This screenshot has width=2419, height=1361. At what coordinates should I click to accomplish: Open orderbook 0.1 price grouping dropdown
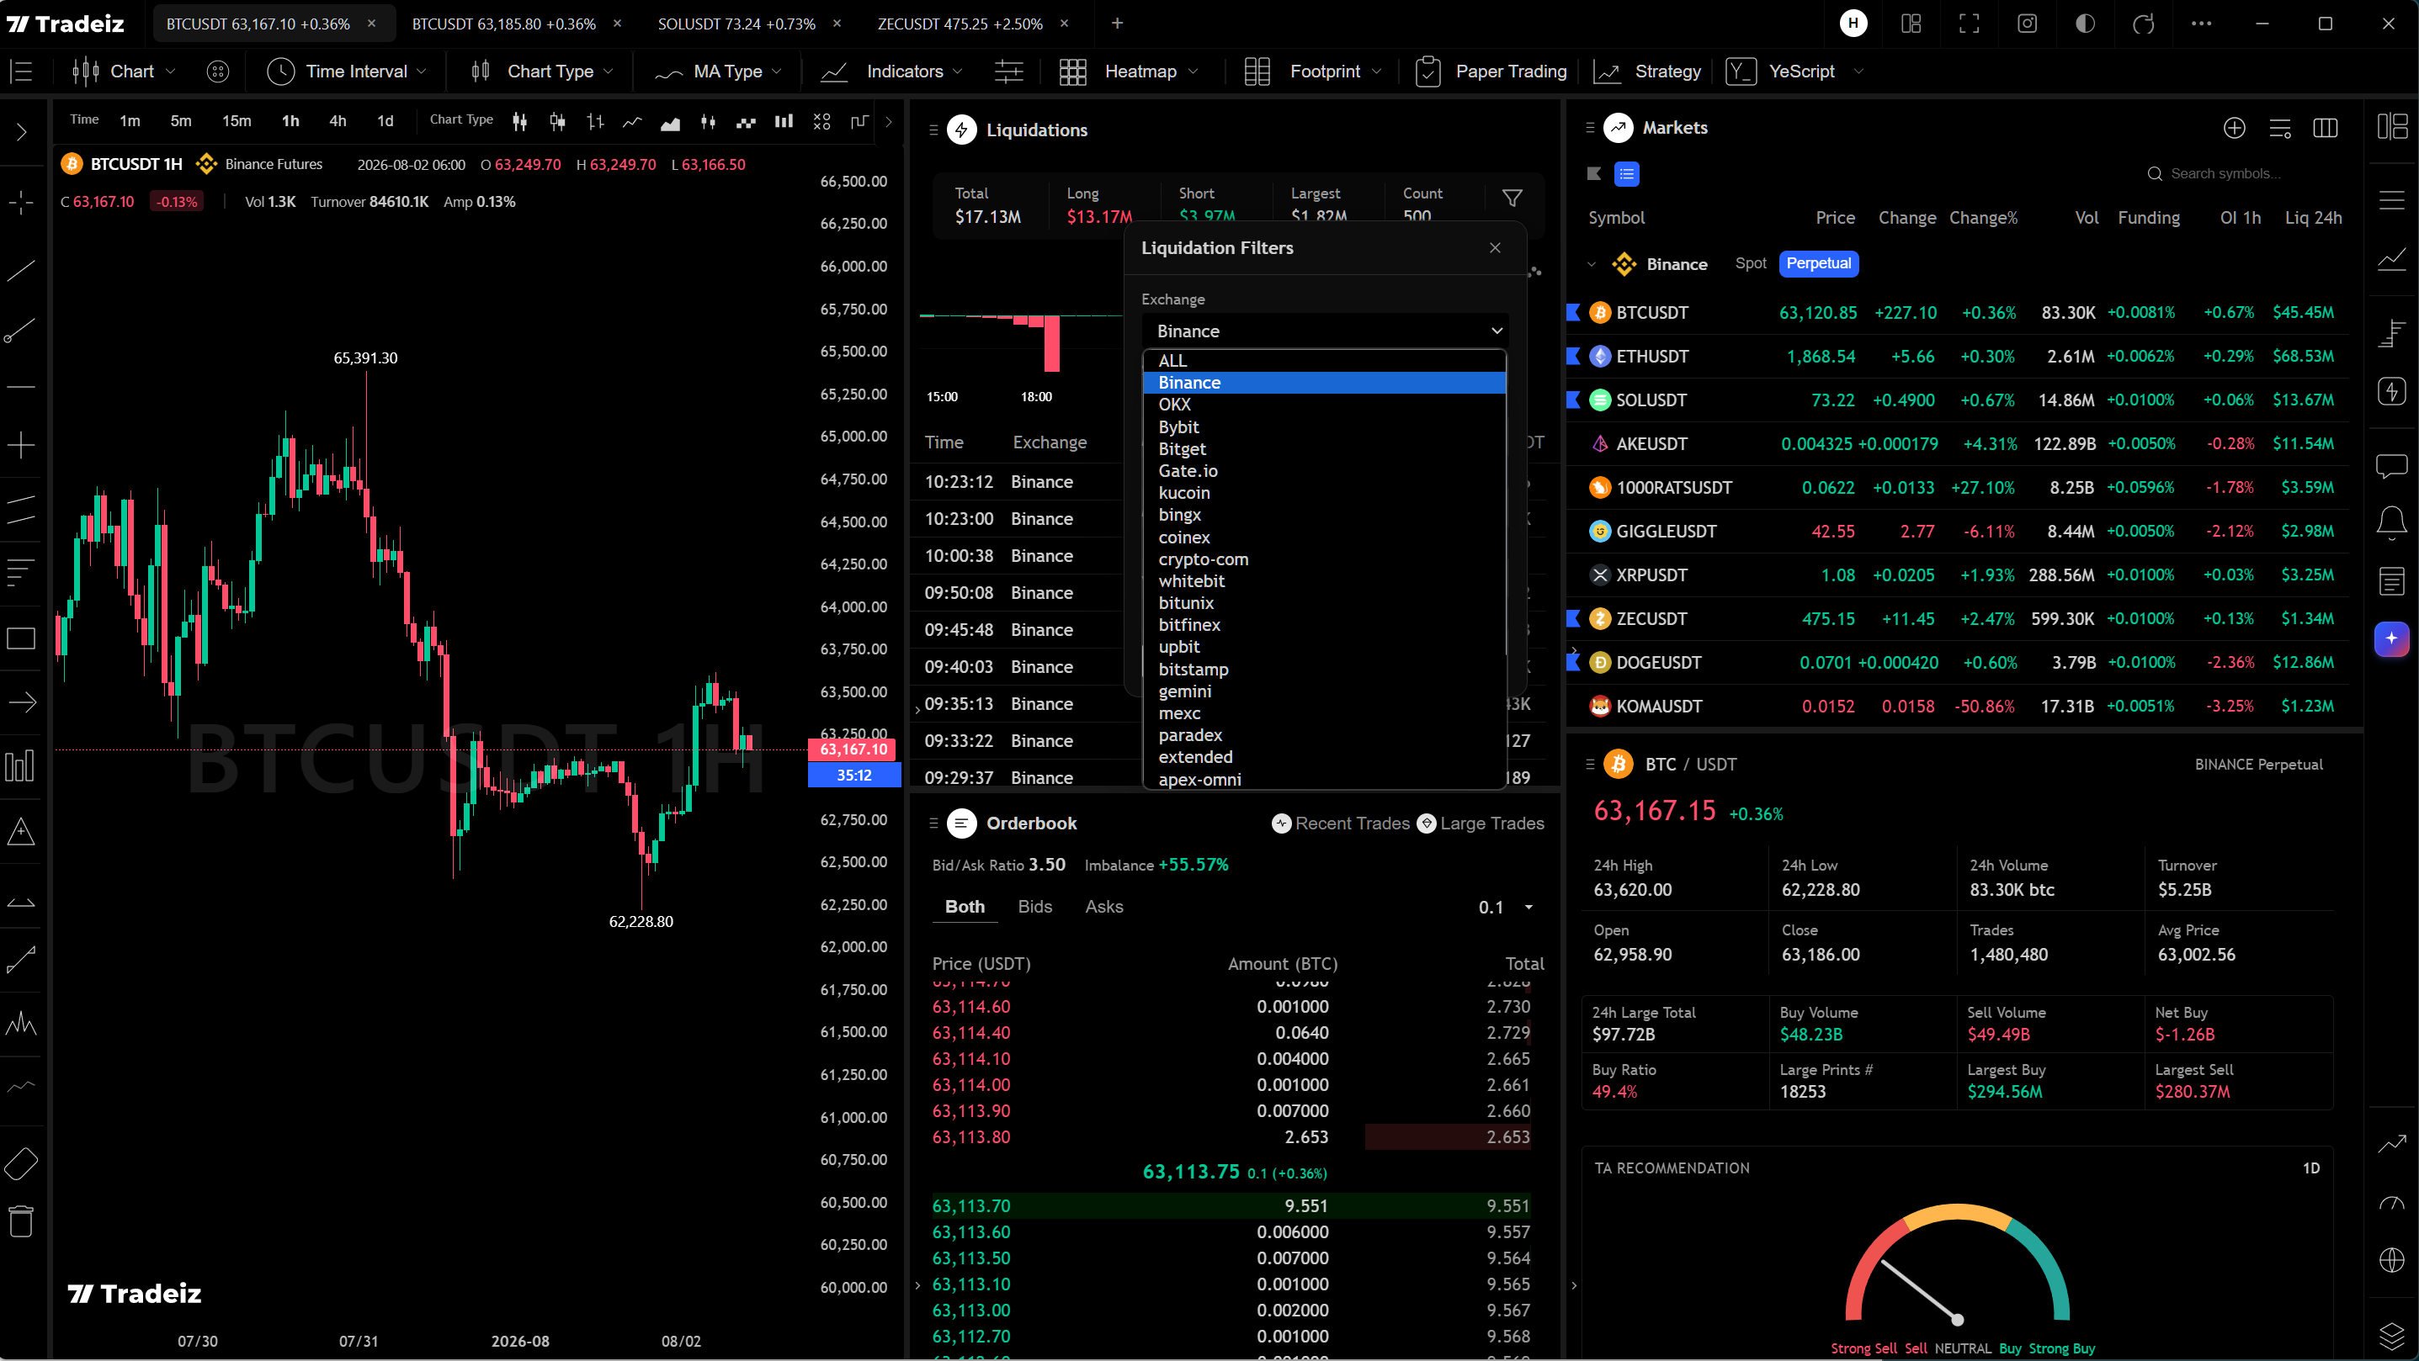1507,907
